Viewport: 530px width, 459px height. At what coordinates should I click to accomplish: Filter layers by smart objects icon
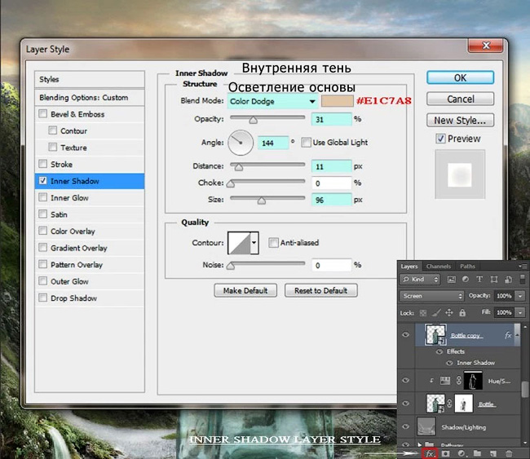pyautogui.click(x=508, y=279)
